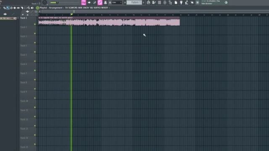Select the Draw tool left of Paint tool
269x151 pixels.
[x=5, y=8]
